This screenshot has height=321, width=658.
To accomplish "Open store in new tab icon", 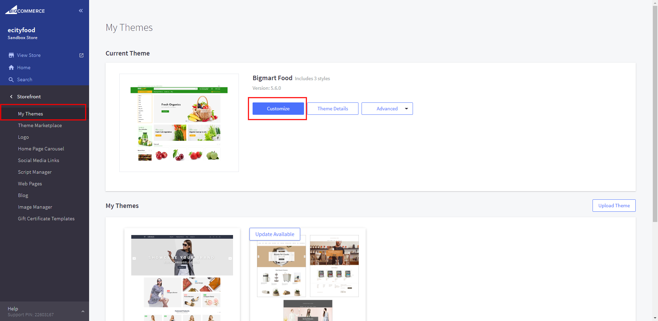I will pyautogui.click(x=82, y=55).
